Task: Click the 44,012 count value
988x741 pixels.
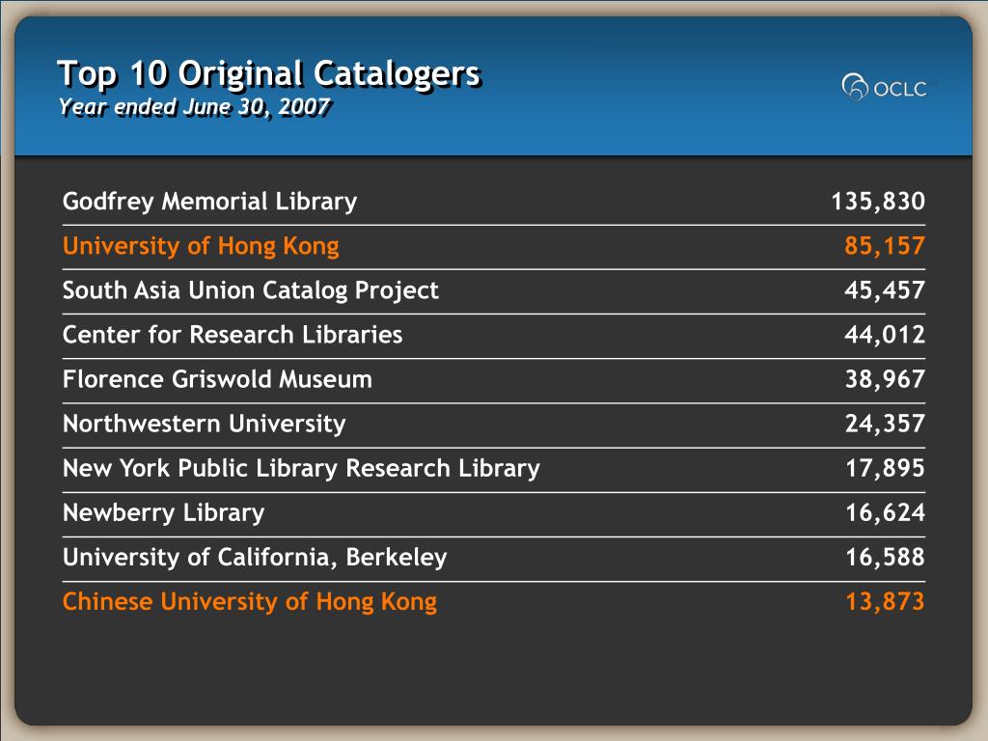Action: coord(885,335)
